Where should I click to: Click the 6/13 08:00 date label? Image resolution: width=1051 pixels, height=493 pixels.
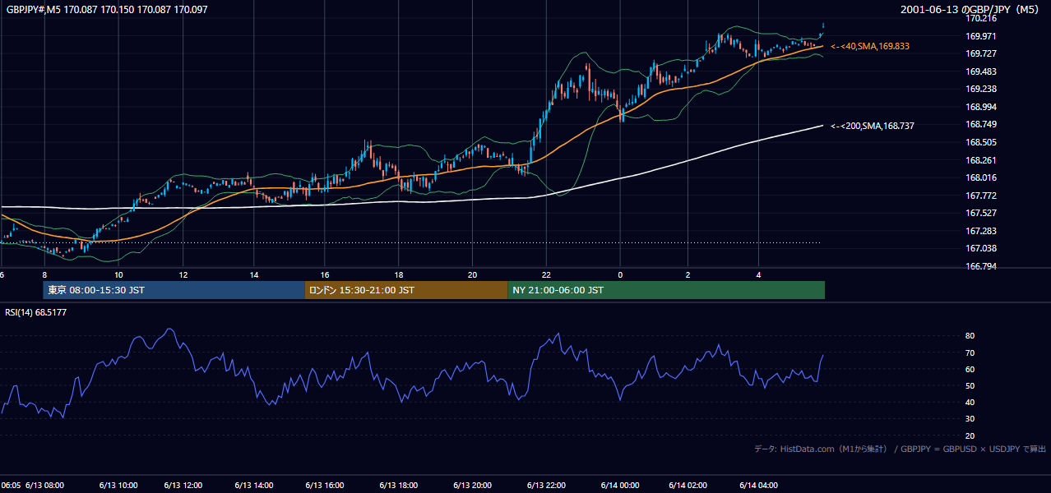[44, 485]
